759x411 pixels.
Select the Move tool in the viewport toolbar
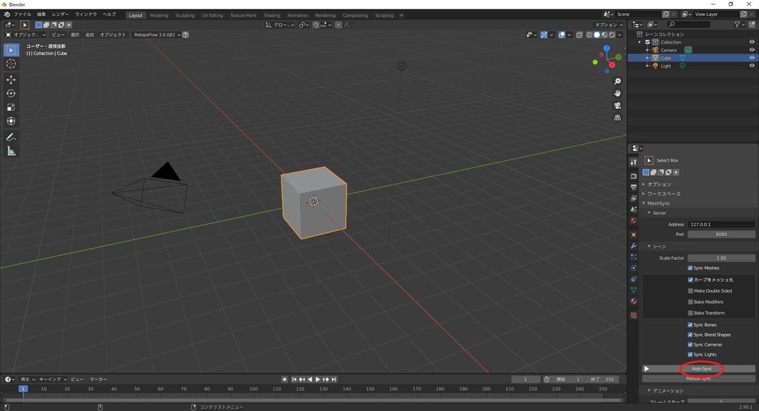pyautogui.click(x=11, y=79)
